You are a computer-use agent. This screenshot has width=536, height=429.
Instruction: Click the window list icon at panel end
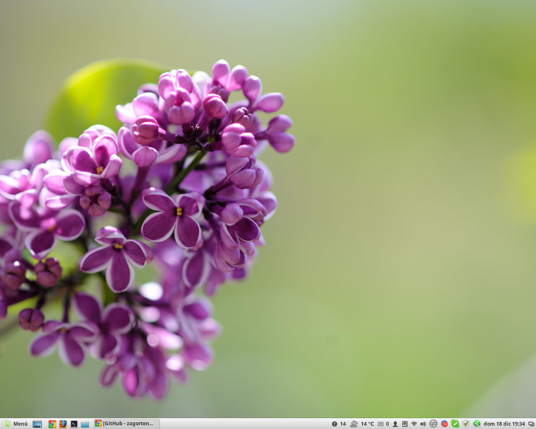tap(531, 424)
